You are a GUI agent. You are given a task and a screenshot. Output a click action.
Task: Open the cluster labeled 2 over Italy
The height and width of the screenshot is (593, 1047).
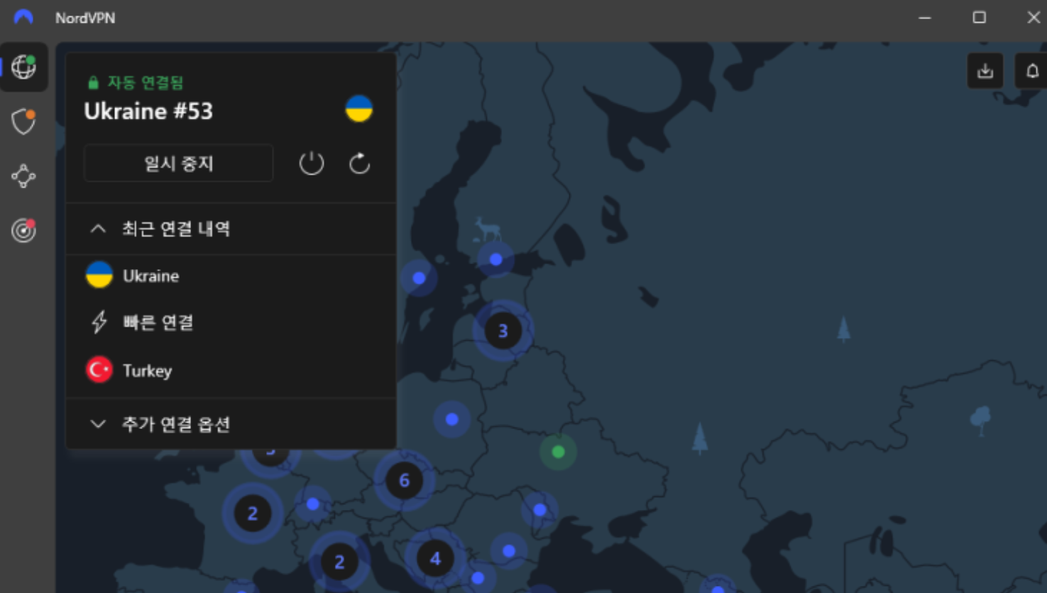339,562
